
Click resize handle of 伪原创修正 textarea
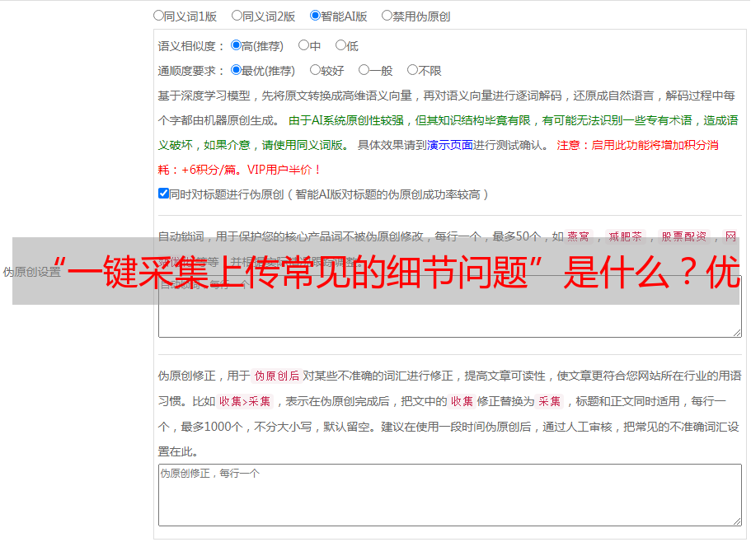click(737, 521)
